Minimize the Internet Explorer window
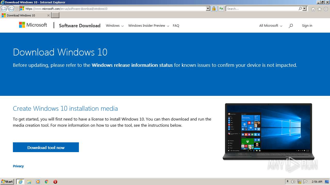The height and width of the screenshot is (185, 330). (318, 2)
